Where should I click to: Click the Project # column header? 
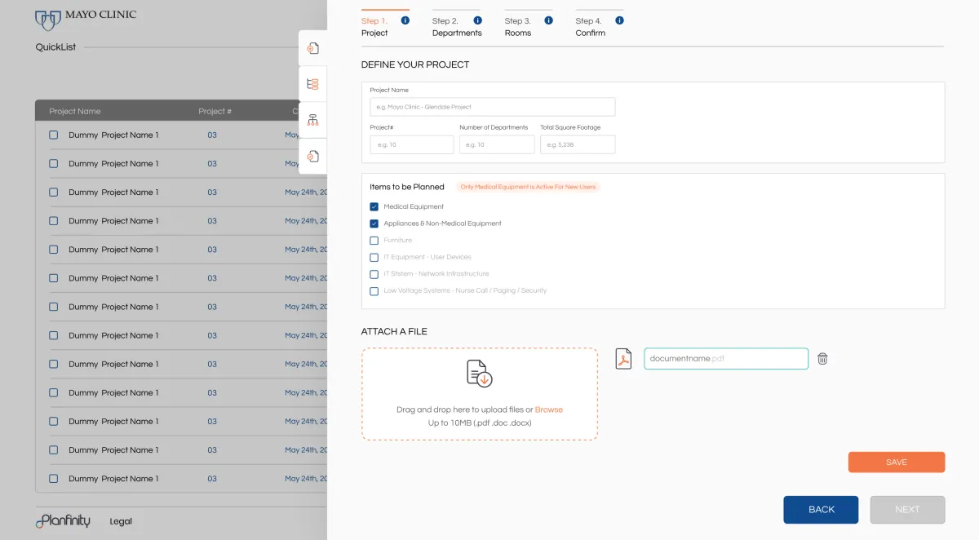click(x=215, y=111)
